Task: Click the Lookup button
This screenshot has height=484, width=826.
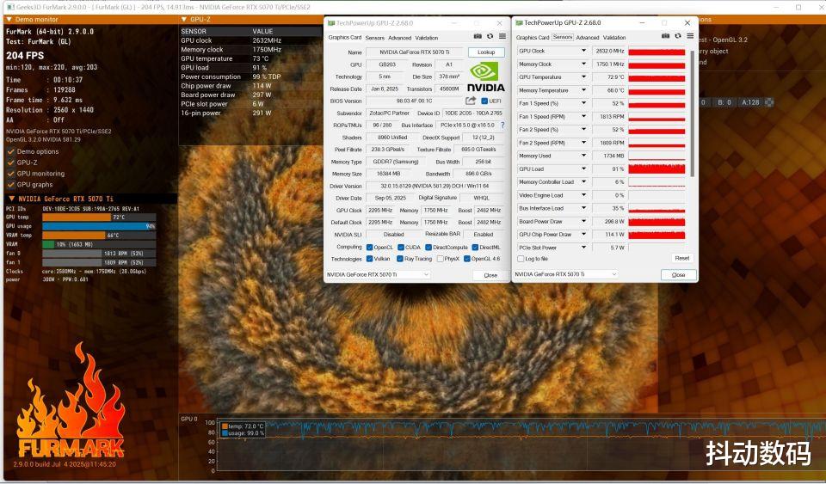Action: 486,52
